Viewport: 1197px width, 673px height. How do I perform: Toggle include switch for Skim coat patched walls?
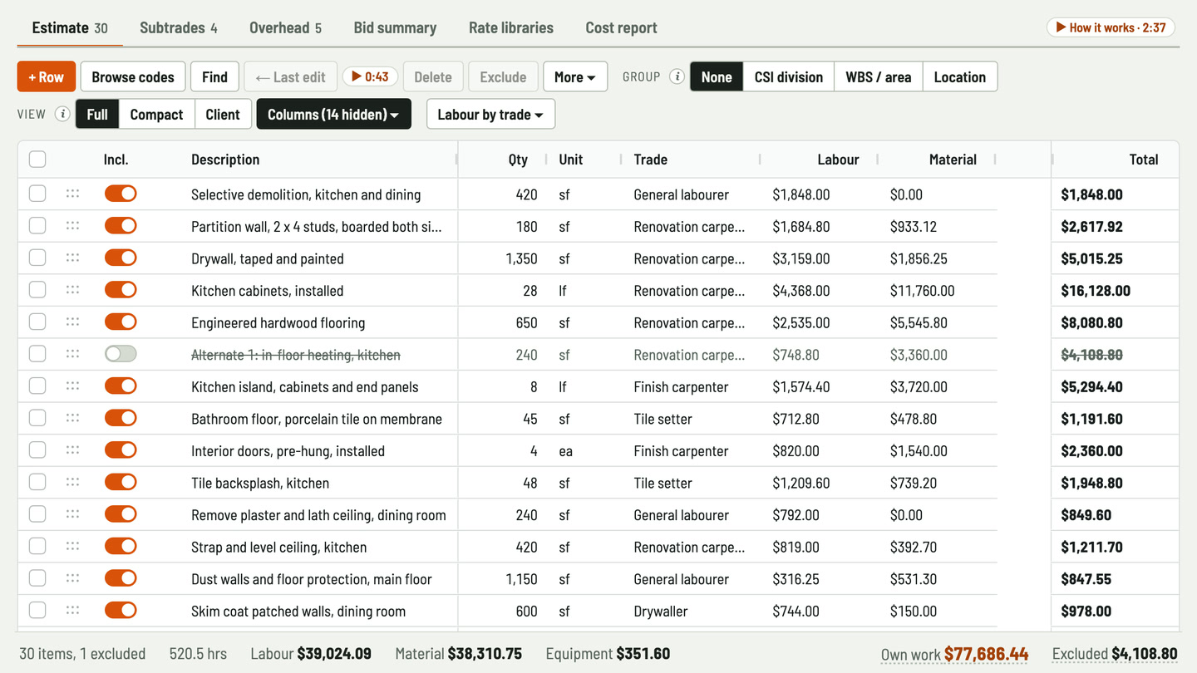click(121, 610)
